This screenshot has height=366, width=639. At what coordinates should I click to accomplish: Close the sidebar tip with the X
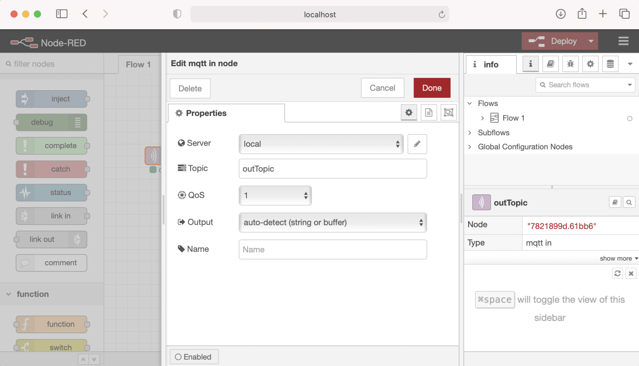(x=631, y=273)
